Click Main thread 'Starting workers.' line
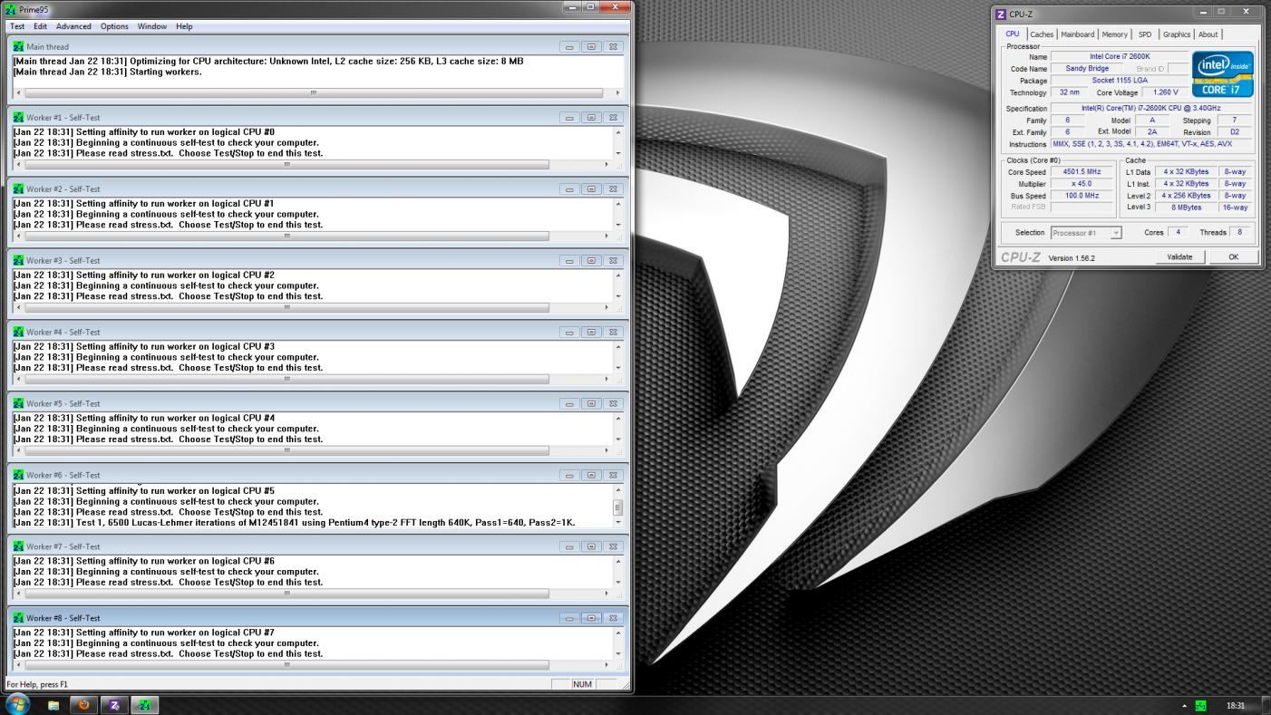This screenshot has width=1271, height=715. (107, 72)
